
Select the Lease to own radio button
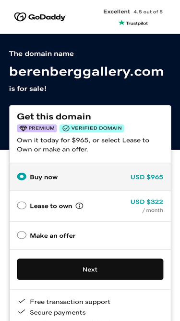point(22,205)
